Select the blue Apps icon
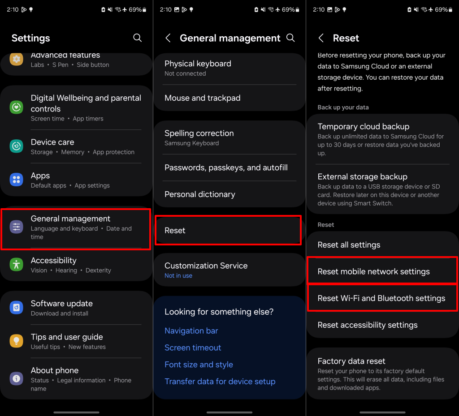The width and height of the screenshot is (459, 416). (16, 180)
